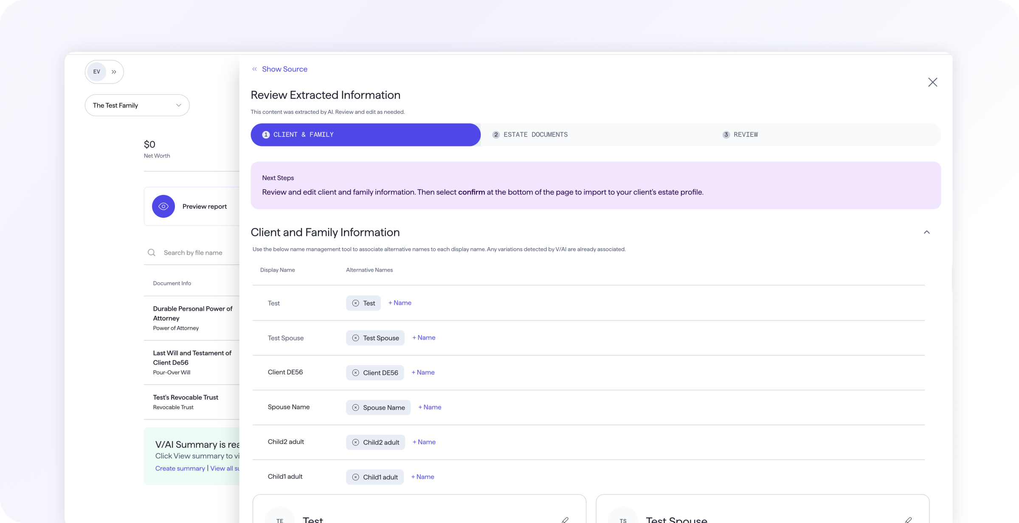Open The Test Family dropdown
This screenshot has width=1019, height=523.
(x=137, y=105)
